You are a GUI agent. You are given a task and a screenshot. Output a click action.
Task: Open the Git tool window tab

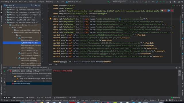point(40,98)
